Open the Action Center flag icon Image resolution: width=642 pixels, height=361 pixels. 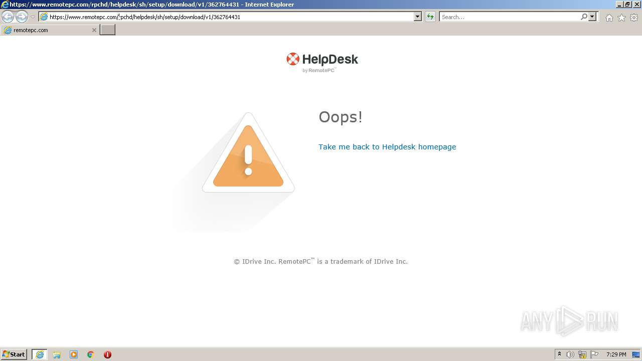[x=594, y=354]
